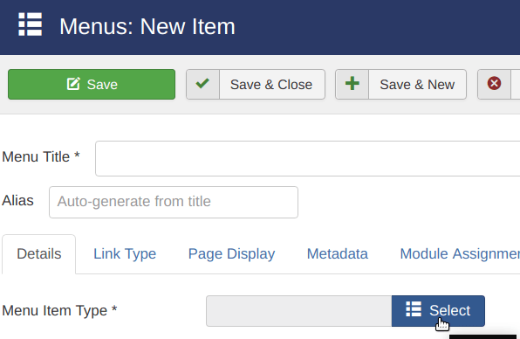Image resolution: width=520 pixels, height=339 pixels.
Task: Click the empty Menu Item Type field
Action: (x=298, y=311)
